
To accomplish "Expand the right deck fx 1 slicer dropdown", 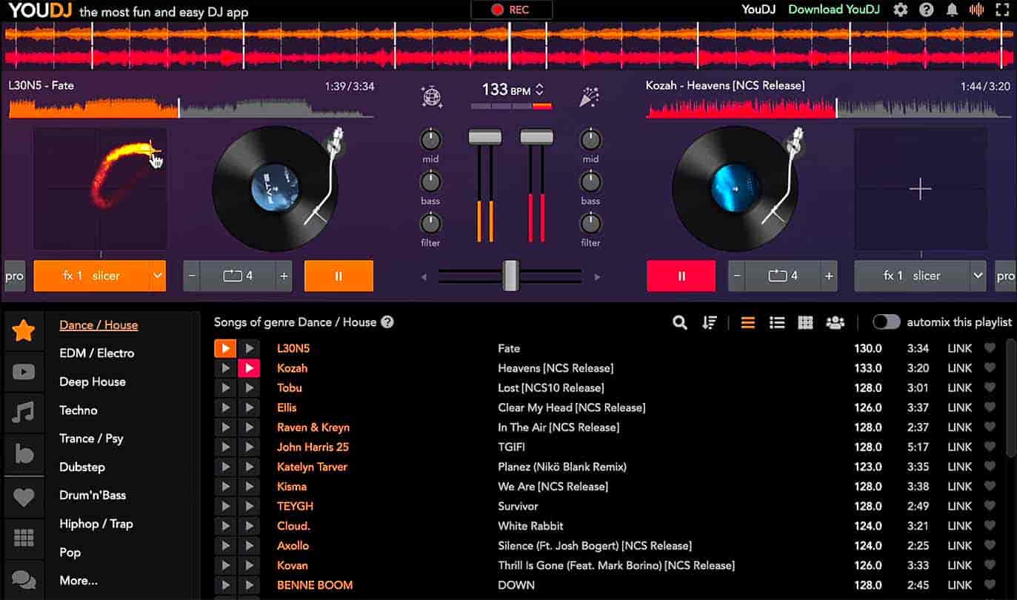I will tap(978, 276).
